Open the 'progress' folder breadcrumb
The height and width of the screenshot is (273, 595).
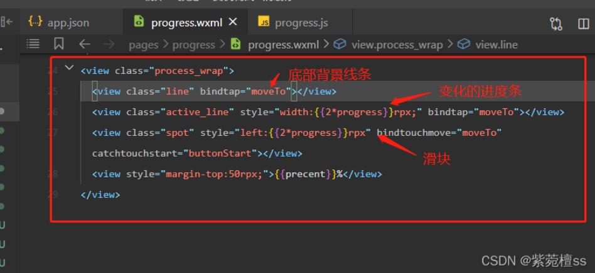(193, 44)
